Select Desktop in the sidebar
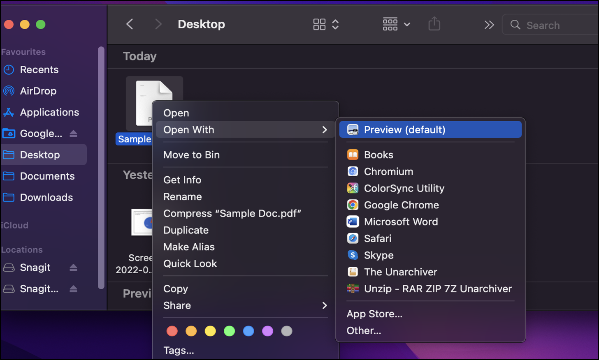 [x=44, y=155]
